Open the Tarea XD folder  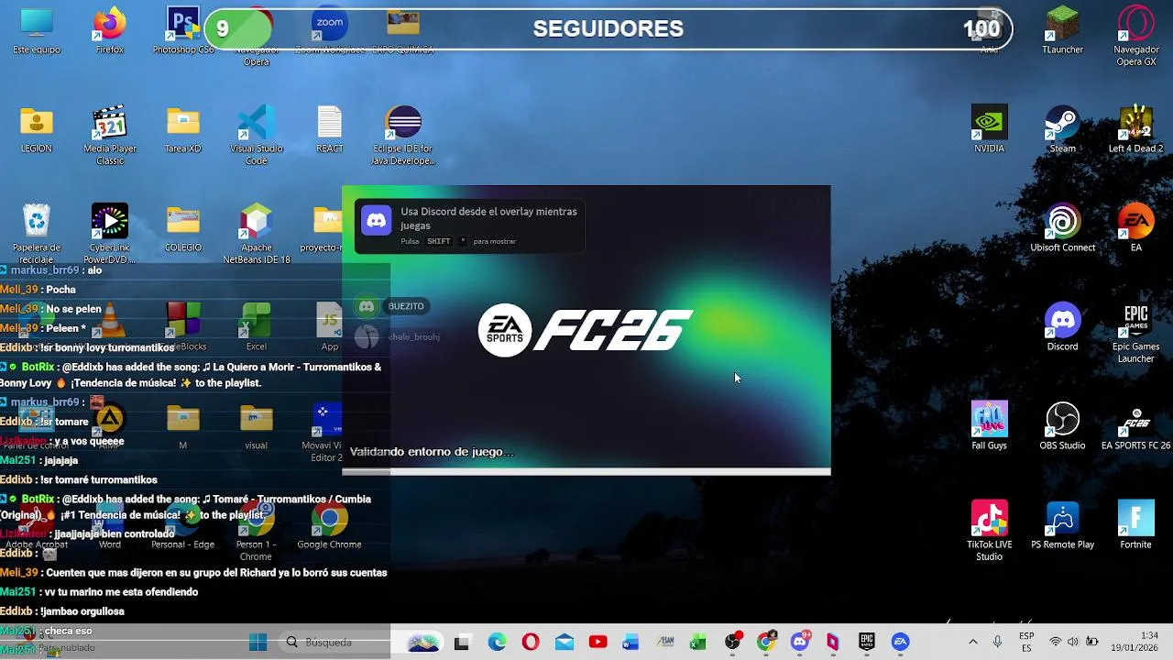click(183, 130)
